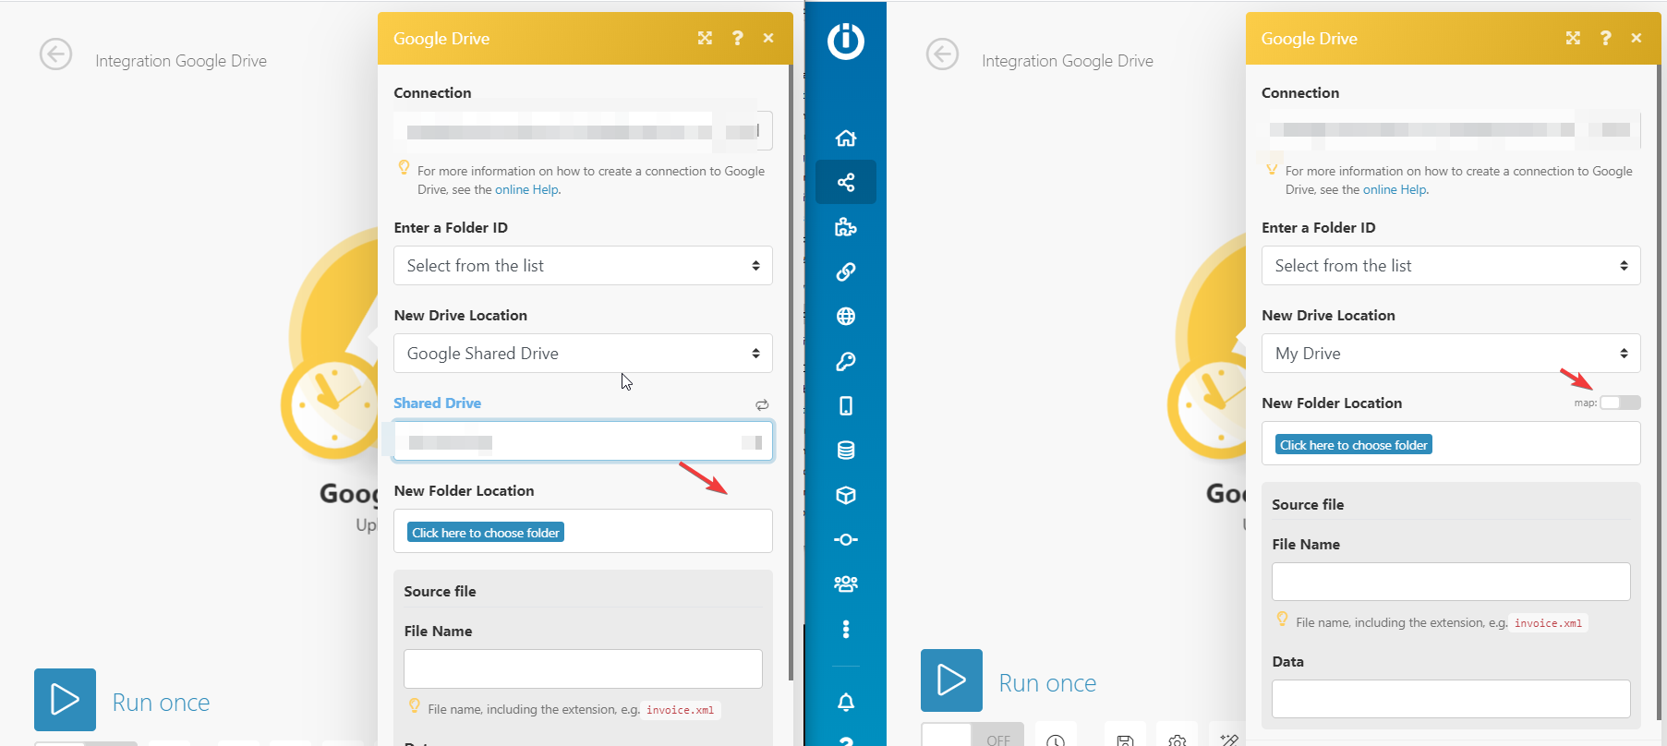Open the Home dashboard in sidebar
The height and width of the screenshot is (746, 1667).
pyautogui.click(x=846, y=138)
